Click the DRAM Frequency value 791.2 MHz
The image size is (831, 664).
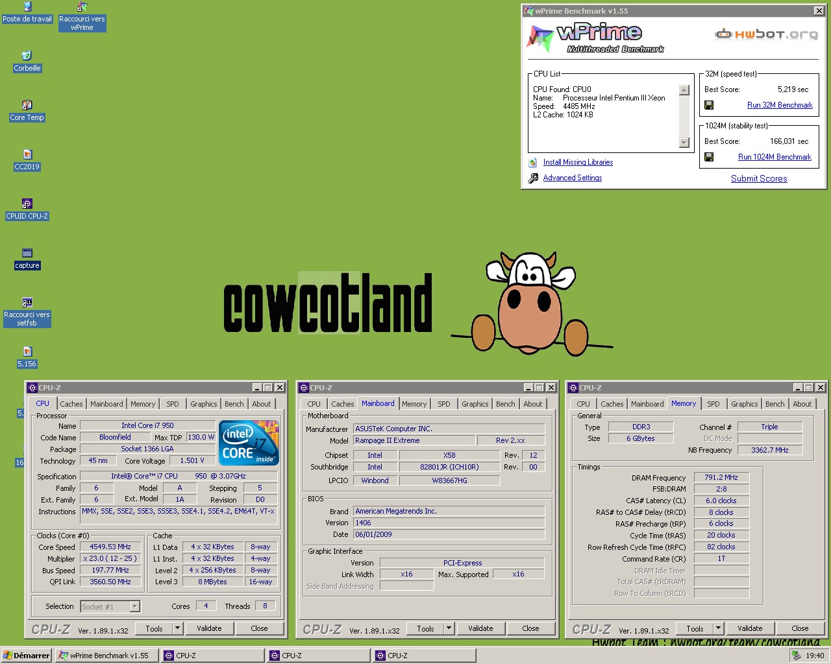721,477
